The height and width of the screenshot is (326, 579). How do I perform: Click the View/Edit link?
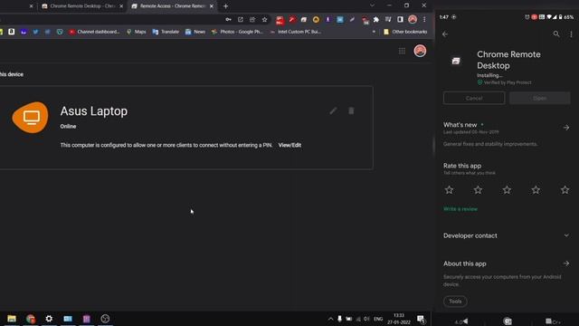289,145
